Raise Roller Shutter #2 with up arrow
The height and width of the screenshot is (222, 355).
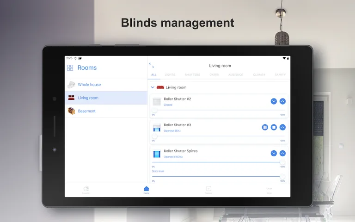(282, 101)
